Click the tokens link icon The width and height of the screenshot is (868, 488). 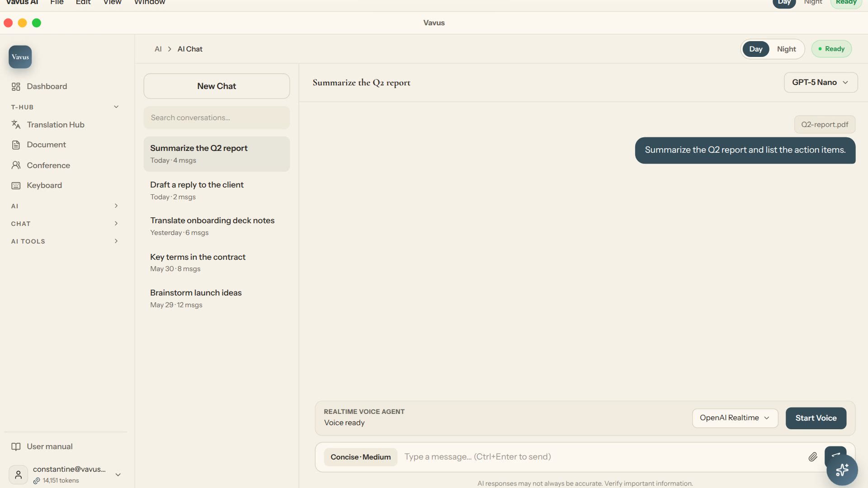coord(37,481)
